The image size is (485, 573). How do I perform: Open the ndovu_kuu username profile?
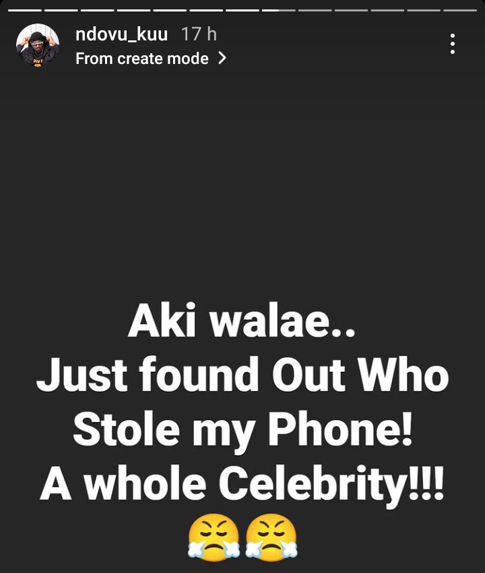click(x=122, y=34)
